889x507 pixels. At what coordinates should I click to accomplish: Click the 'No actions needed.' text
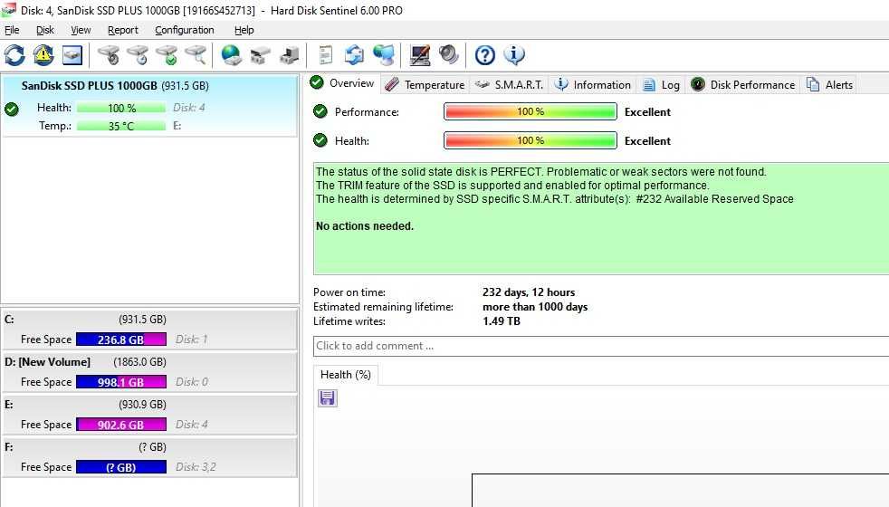pyautogui.click(x=365, y=225)
